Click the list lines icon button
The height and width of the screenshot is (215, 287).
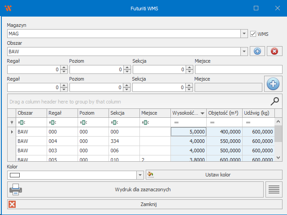[x=274, y=189]
